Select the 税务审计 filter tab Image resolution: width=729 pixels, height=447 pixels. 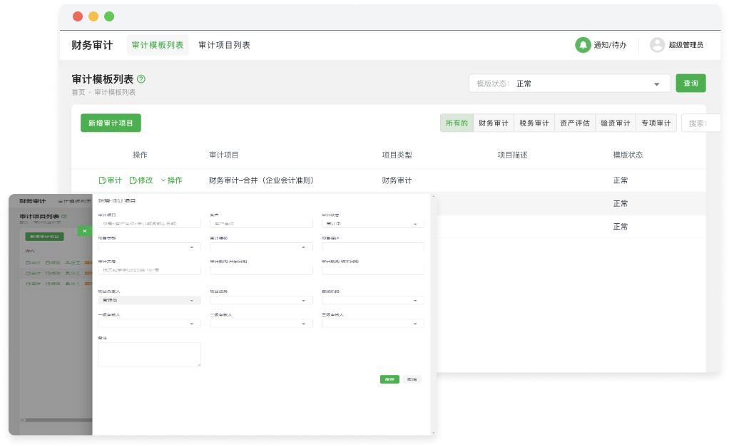[534, 122]
